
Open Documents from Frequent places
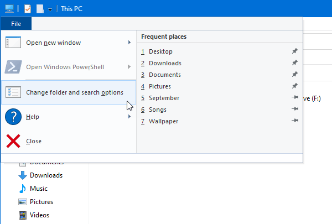pos(220,75)
